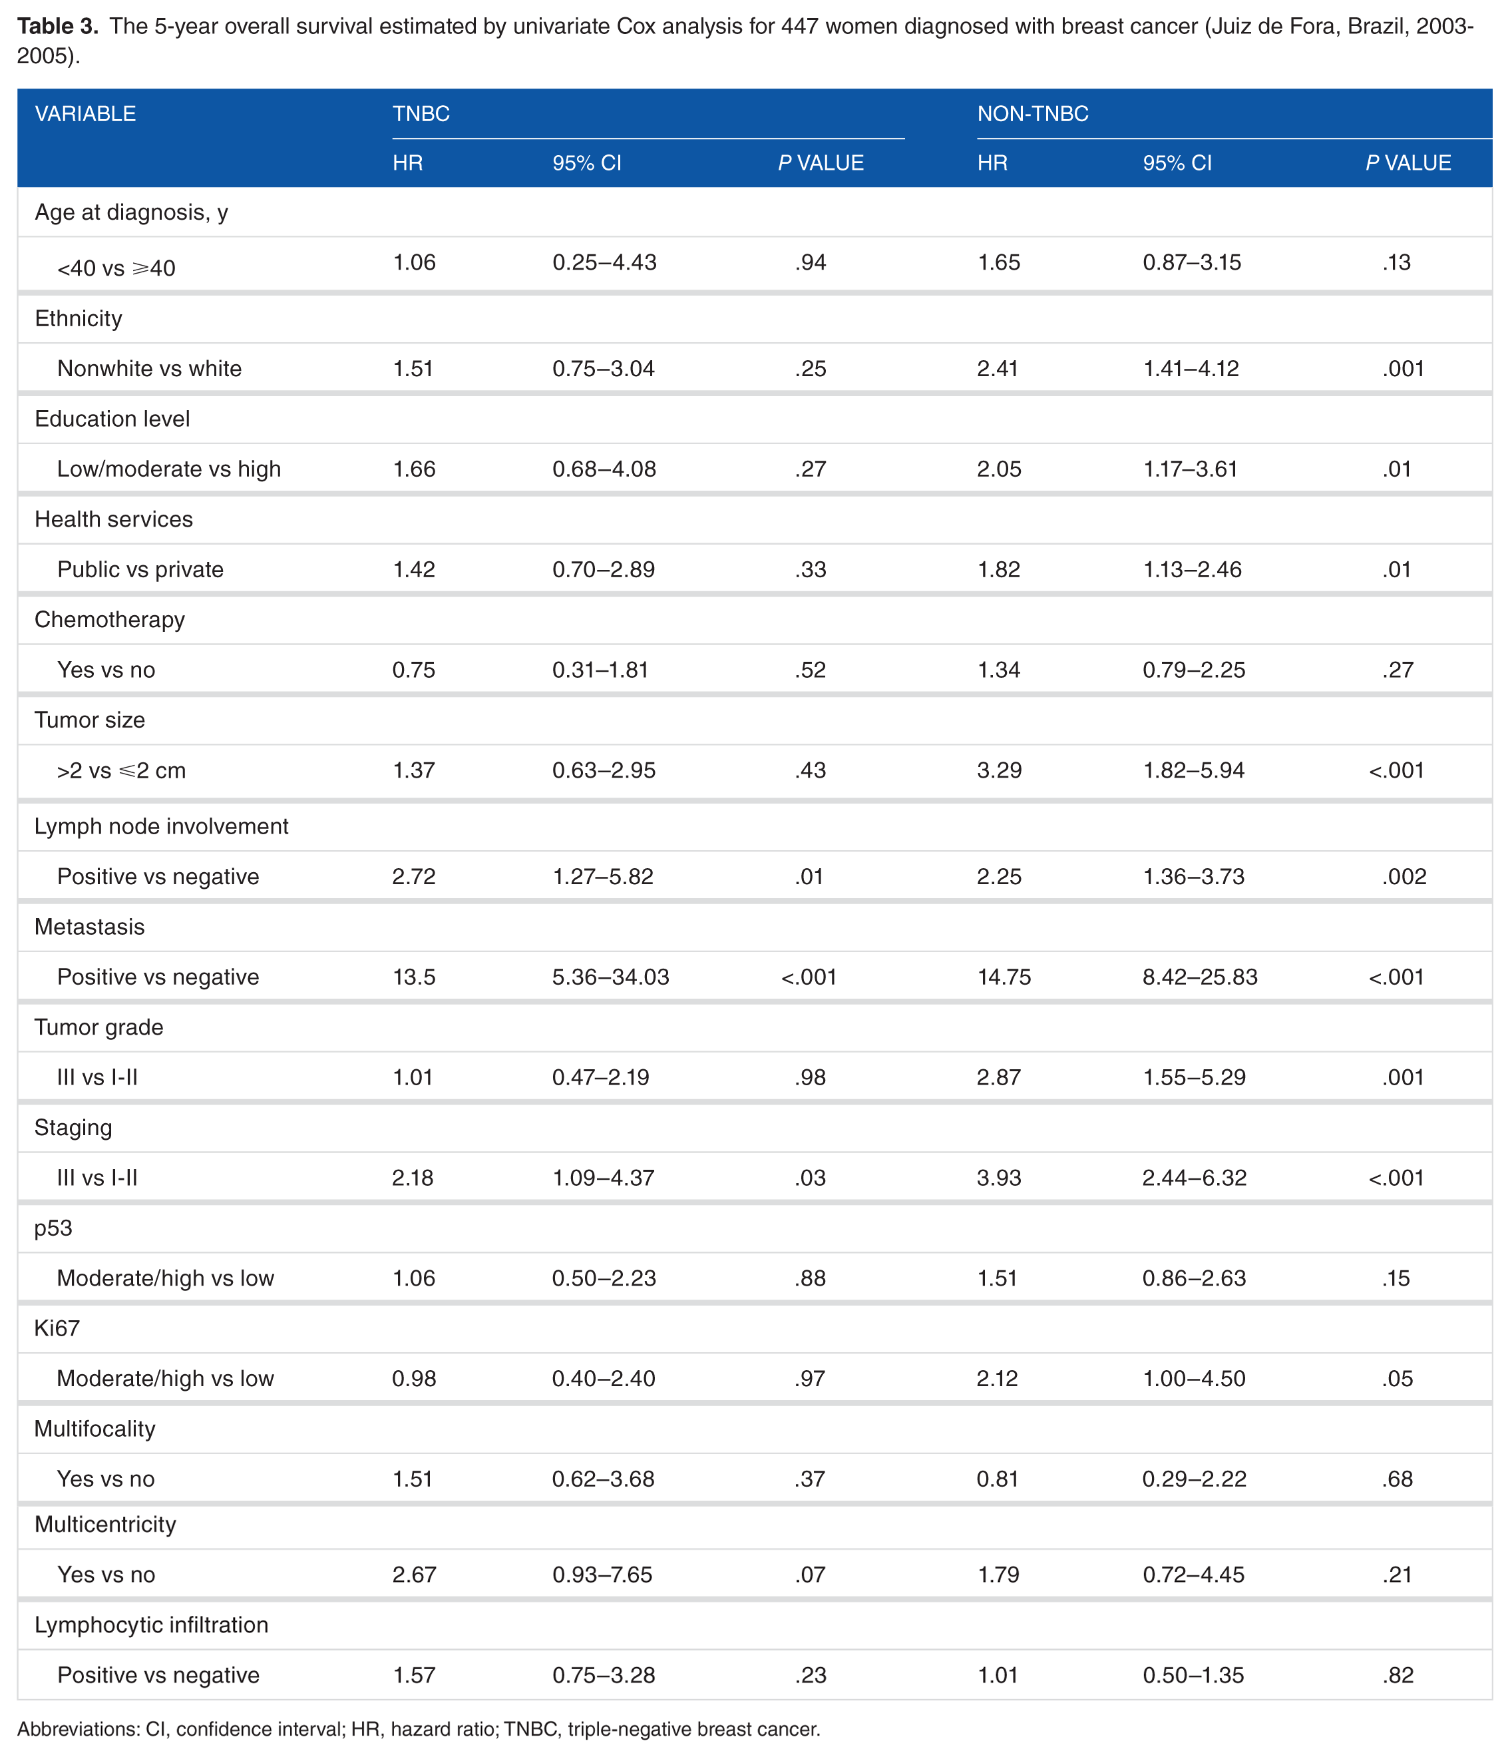This screenshot has height=1757, width=1510.
Task: Click the Nonwhite vs white row label
Action: (x=149, y=369)
